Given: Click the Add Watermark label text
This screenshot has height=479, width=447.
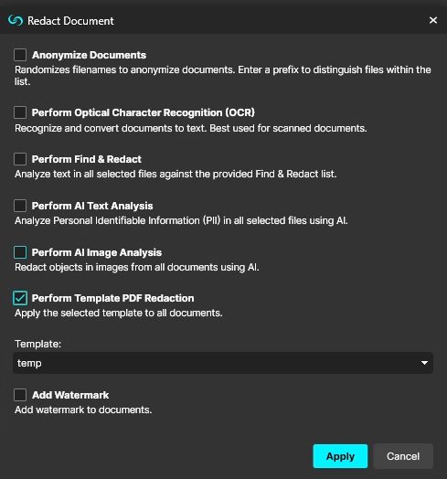Looking at the screenshot, I should 70,395.
